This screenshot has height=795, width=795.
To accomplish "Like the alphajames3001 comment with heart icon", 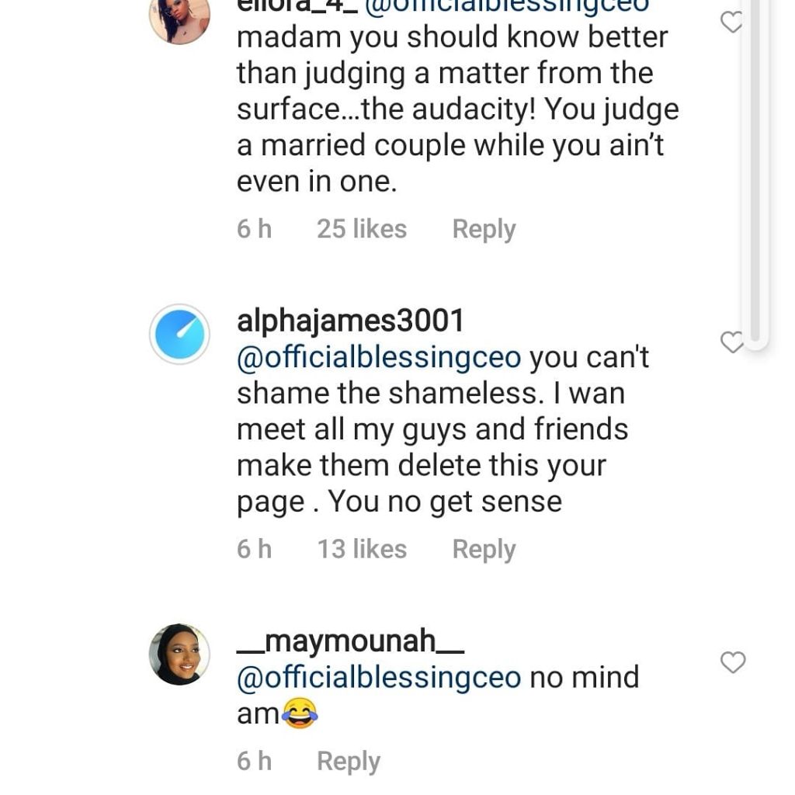I will pos(732,342).
